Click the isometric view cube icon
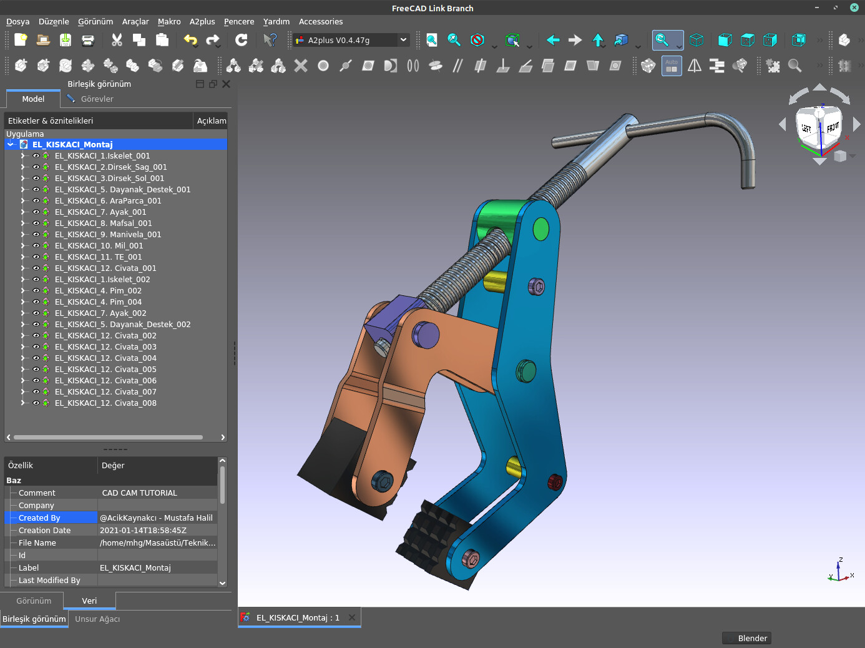Image resolution: width=865 pixels, height=648 pixels. (696, 40)
